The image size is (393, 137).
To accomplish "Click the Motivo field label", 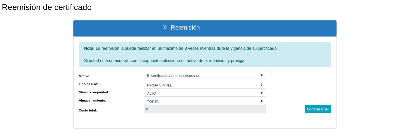I will [84, 76].
